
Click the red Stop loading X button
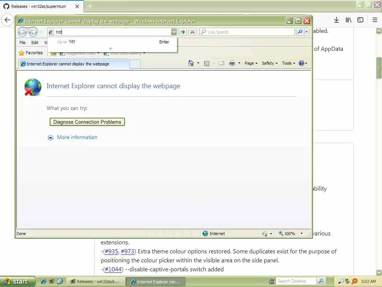(x=192, y=32)
